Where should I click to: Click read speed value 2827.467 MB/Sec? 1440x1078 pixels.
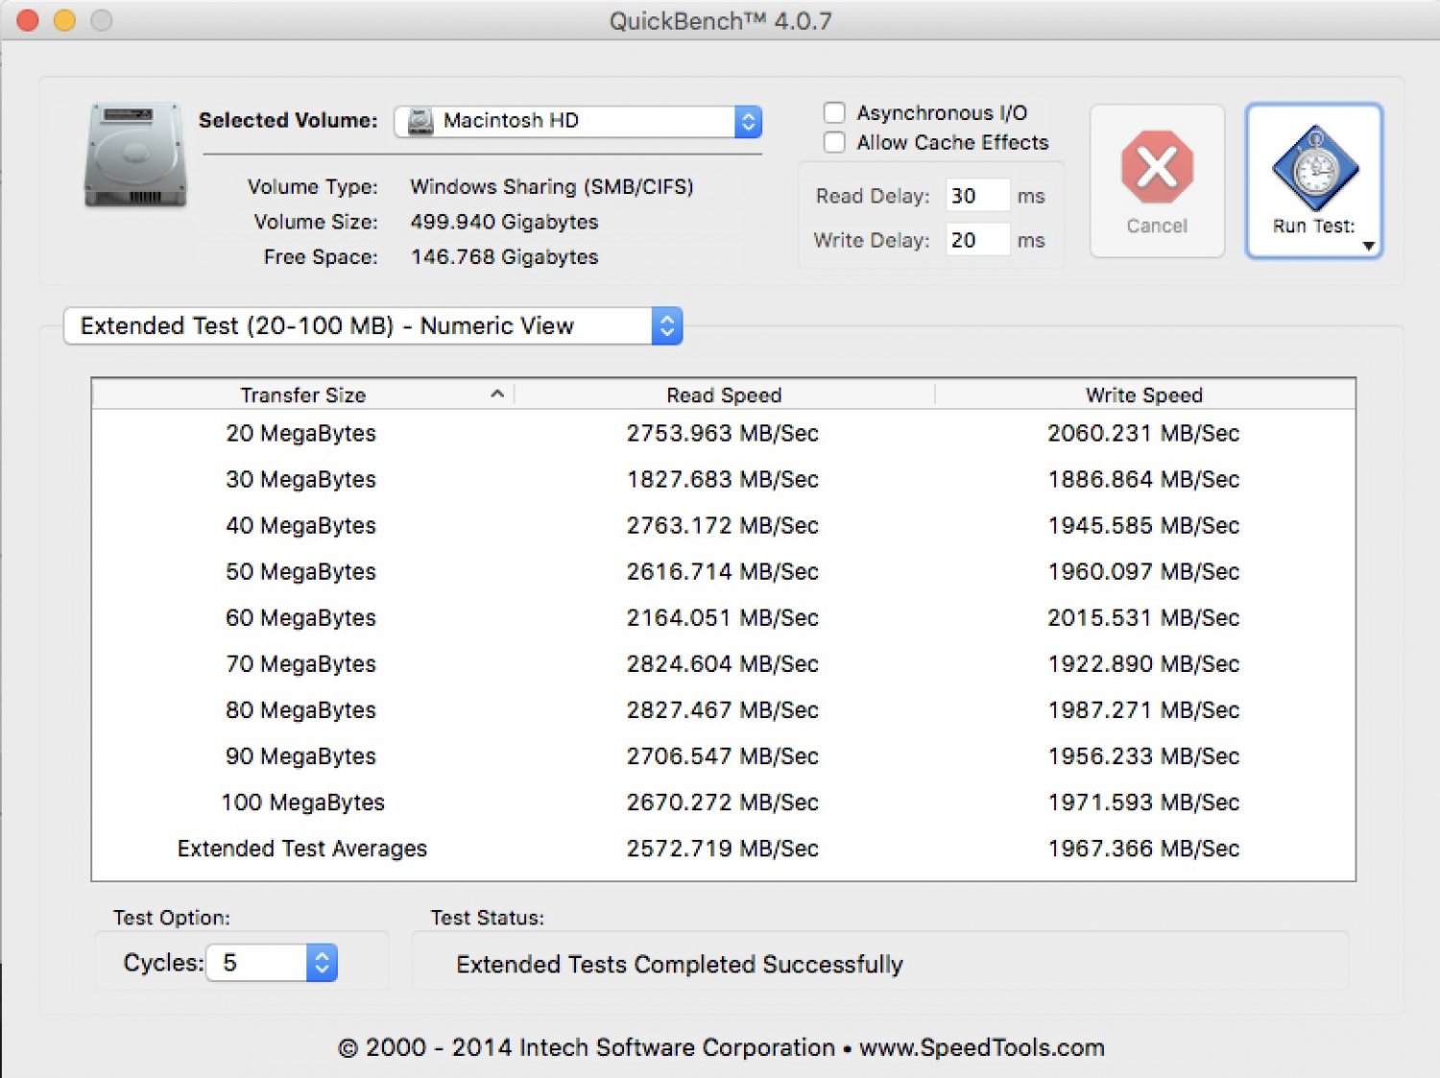(x=723, y=710)
